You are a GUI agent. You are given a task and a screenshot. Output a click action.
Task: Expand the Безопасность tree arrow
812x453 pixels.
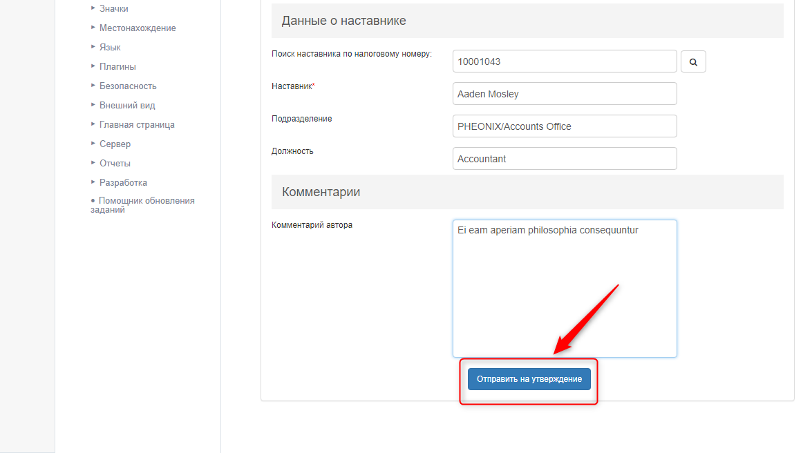click(x=93, y=85)
